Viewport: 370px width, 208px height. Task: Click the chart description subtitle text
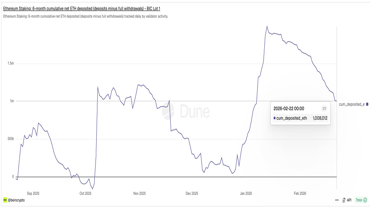click(x=85, y=16)
